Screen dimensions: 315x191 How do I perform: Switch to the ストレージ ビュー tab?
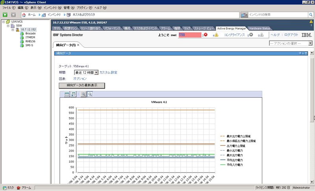204,28
